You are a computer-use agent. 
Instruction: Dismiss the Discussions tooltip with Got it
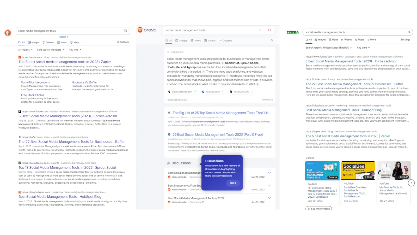[x=233, y=183]
